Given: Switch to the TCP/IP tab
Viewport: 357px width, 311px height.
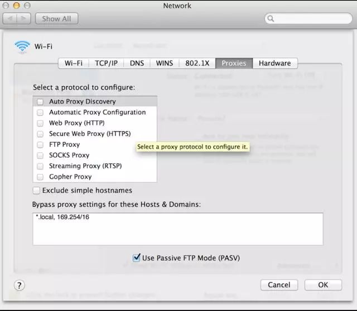Looking at the screenshot, I should [106, 63].
